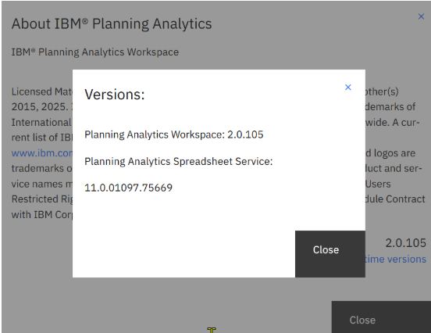431x333 pixels.
Task: Dismiss the Versions dialog with its X icon
Action: (x=347, y=88)
